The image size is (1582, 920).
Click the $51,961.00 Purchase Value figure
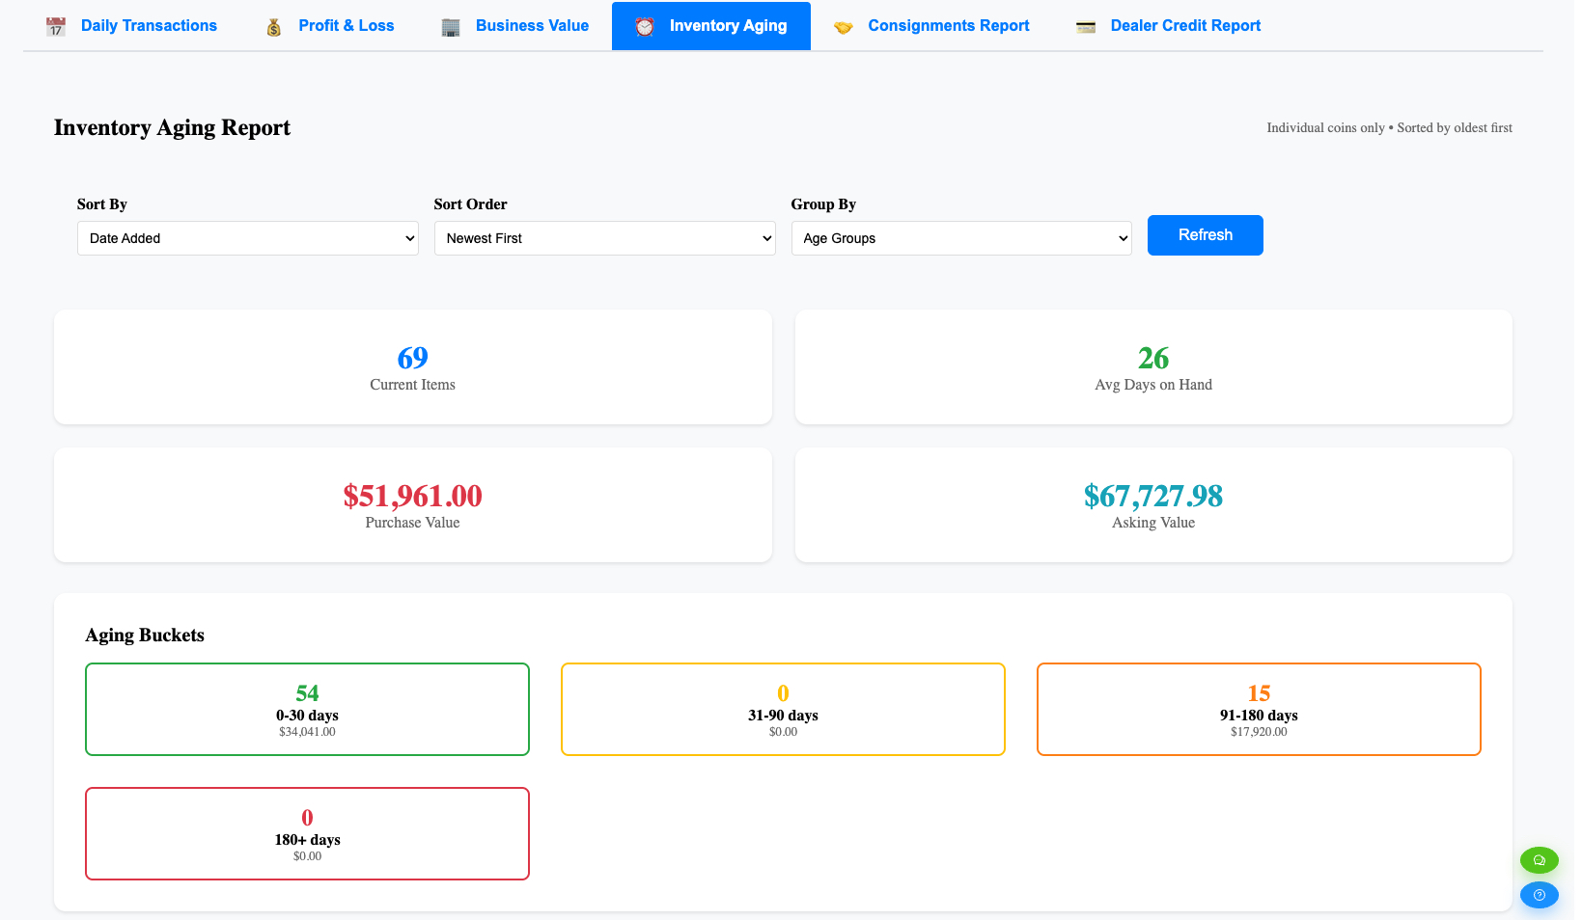pos(413,496)
